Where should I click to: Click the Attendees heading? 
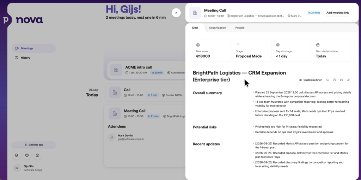coord(117,127)
